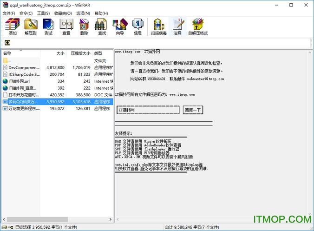Open the 文件(F) menu
The image size is (314, 231).
point(9,13)
